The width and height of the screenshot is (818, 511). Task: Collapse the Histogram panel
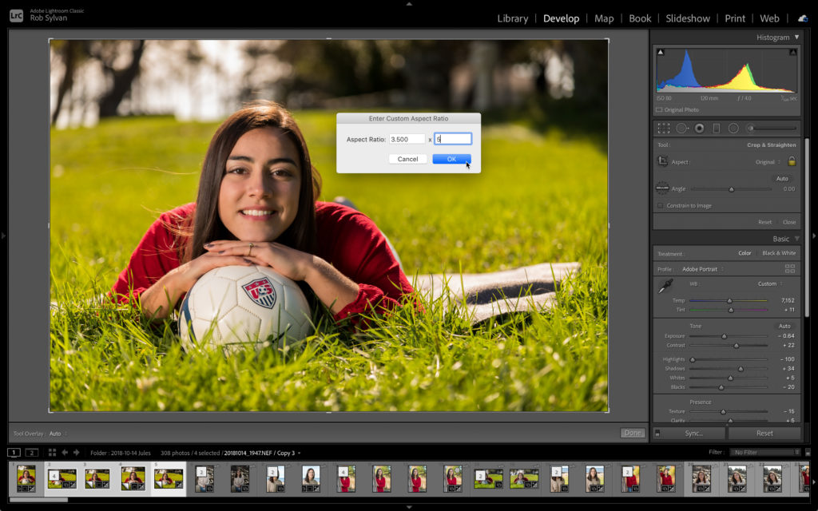pyautogui.click(x=796, y=38)
